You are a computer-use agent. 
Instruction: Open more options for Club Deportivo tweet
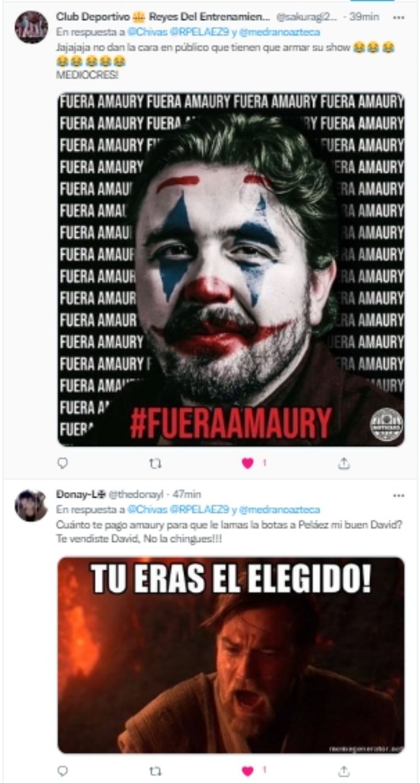(x=399, y=17)
